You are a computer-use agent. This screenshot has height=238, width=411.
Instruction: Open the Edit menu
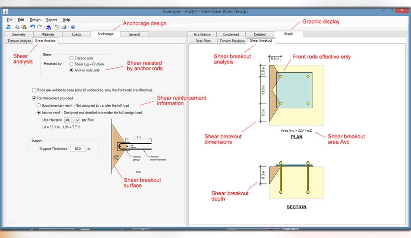pos(21,20)
